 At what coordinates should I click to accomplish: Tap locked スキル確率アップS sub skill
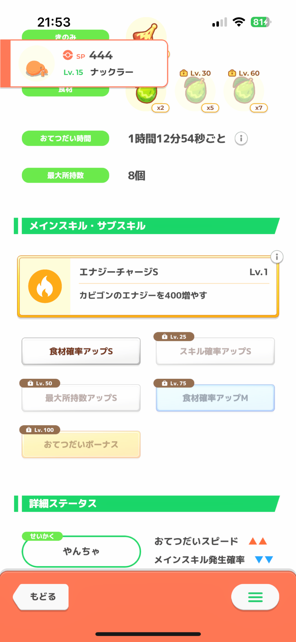coord(215,351)
